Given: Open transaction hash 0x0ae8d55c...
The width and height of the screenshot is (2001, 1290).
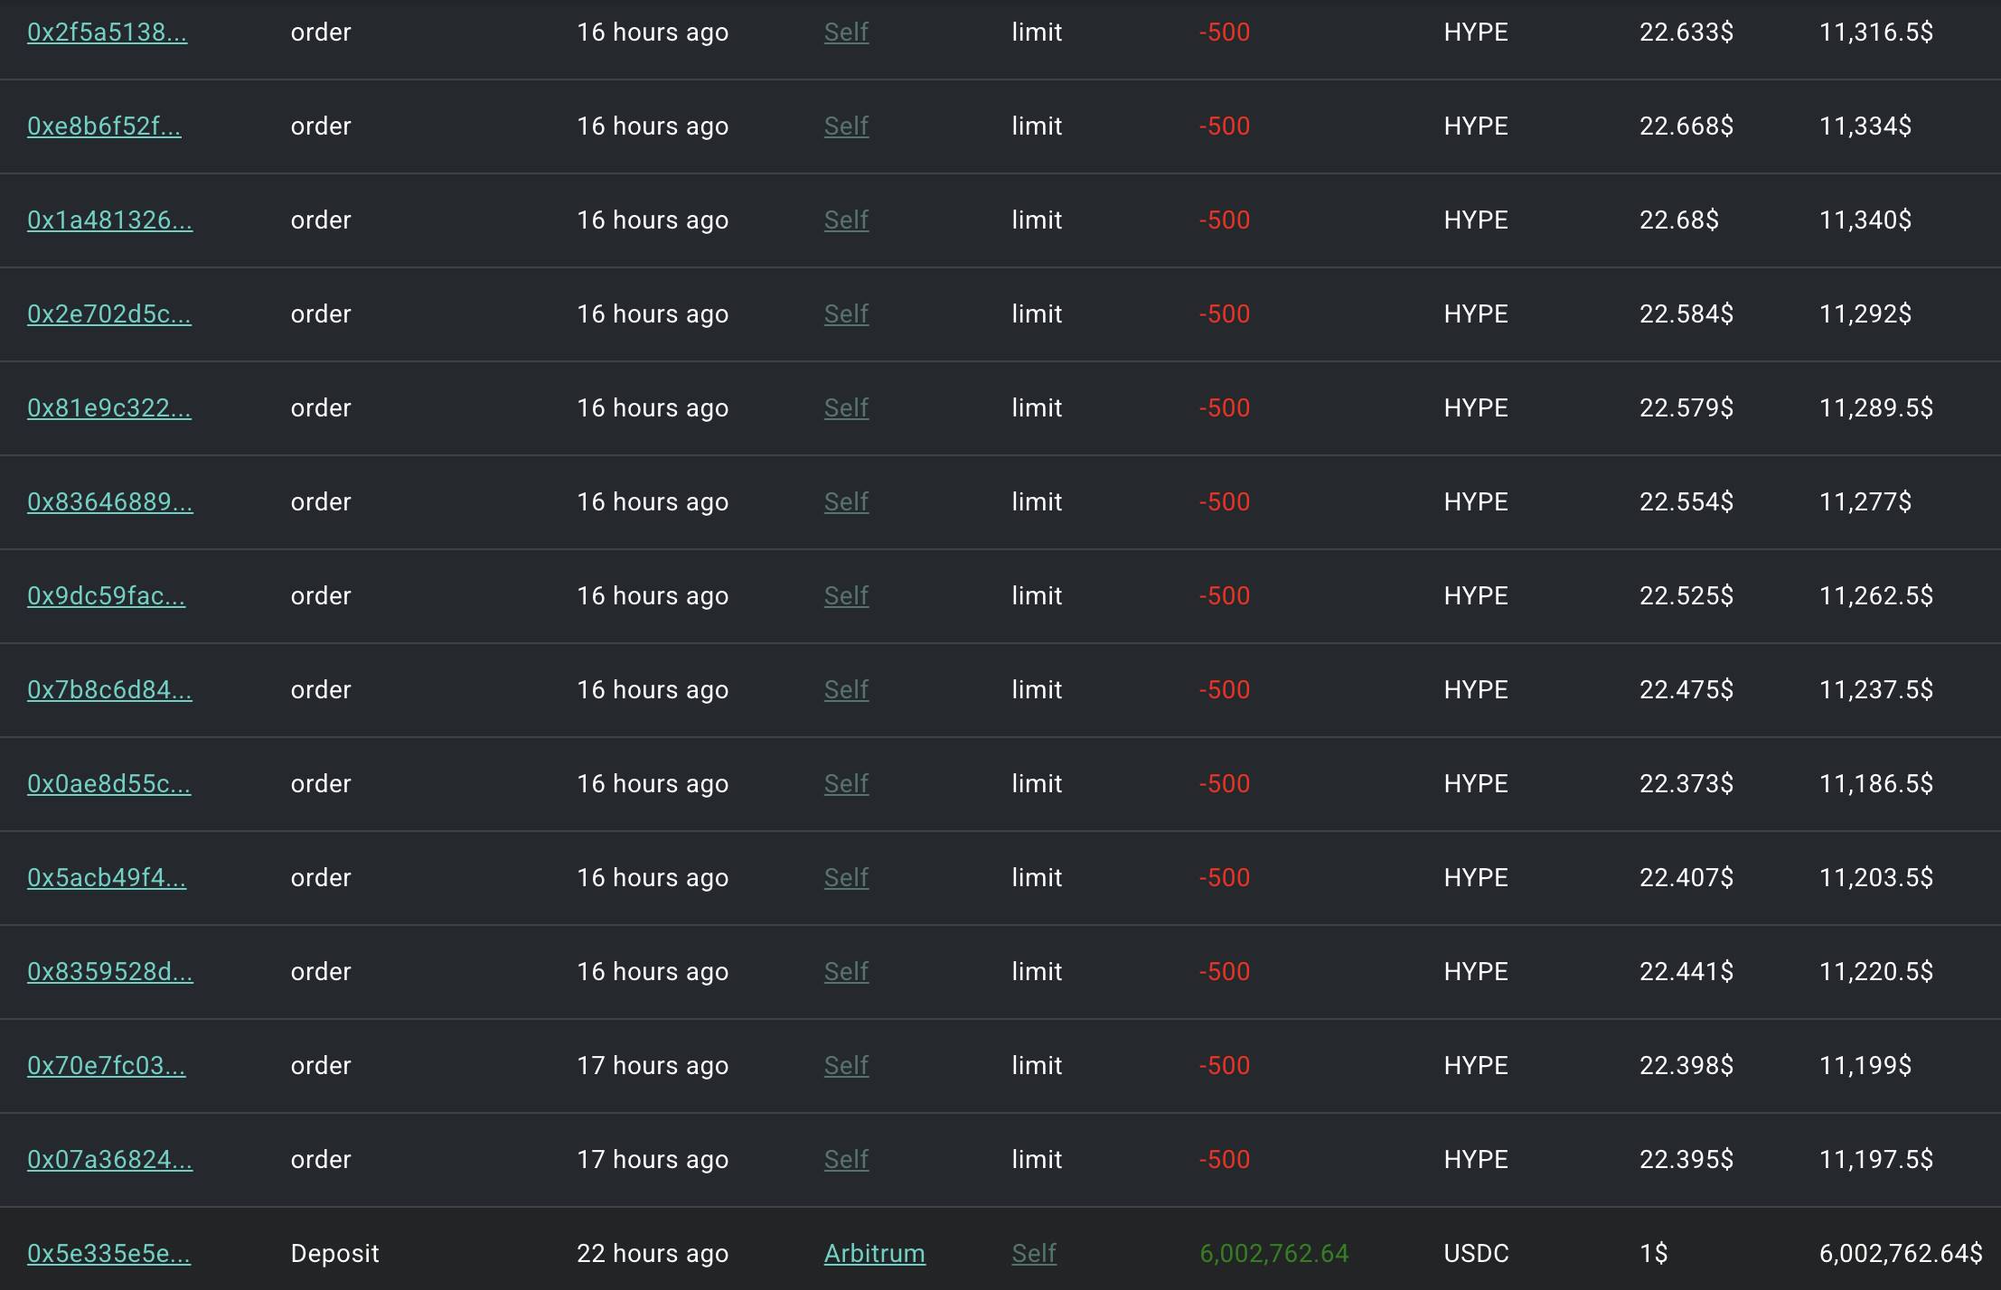Looking at the screenshot, I should 109,784.
